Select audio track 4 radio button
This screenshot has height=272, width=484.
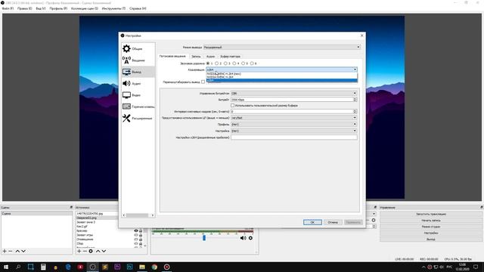234,63
